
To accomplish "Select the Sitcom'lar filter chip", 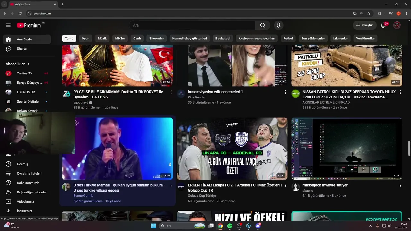I will pyautogui.click(x=156, y=38).
